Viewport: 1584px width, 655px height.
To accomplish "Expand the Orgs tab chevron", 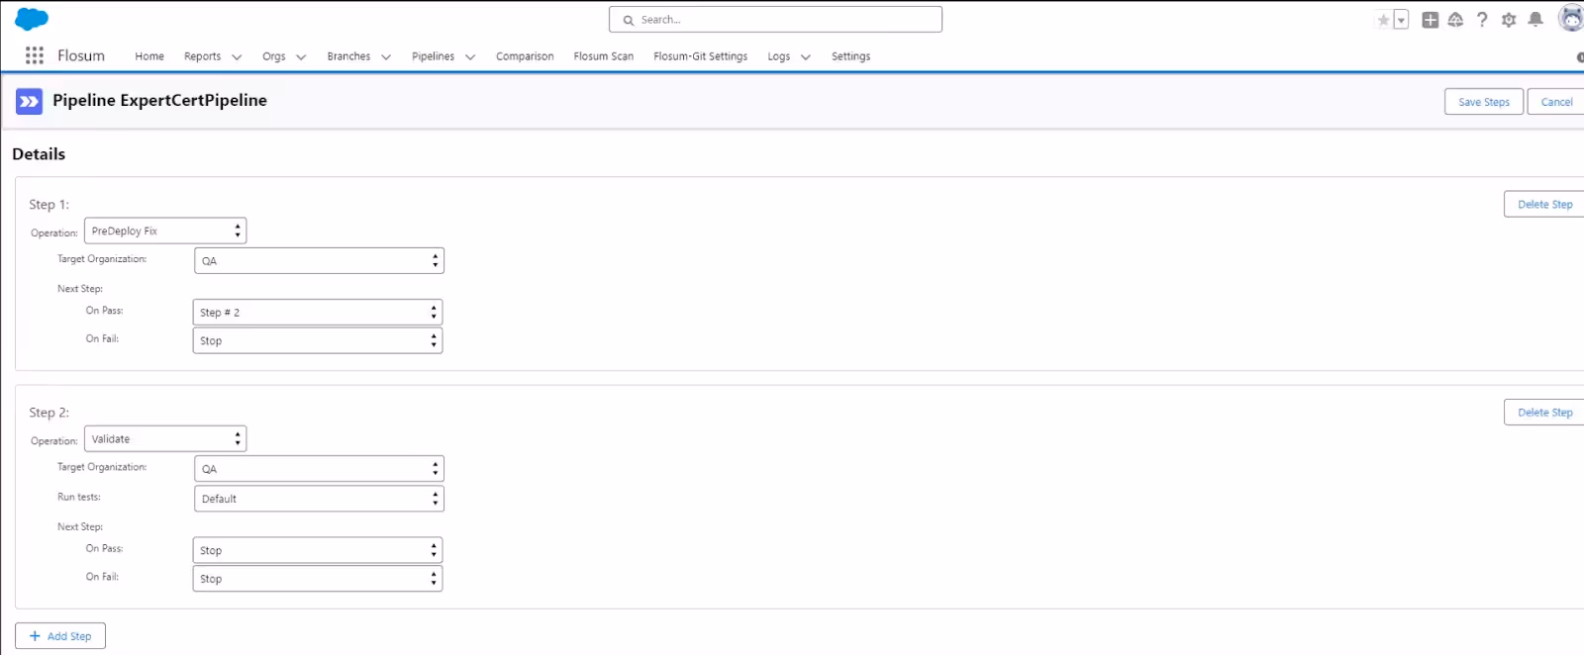I will (301, 57).
